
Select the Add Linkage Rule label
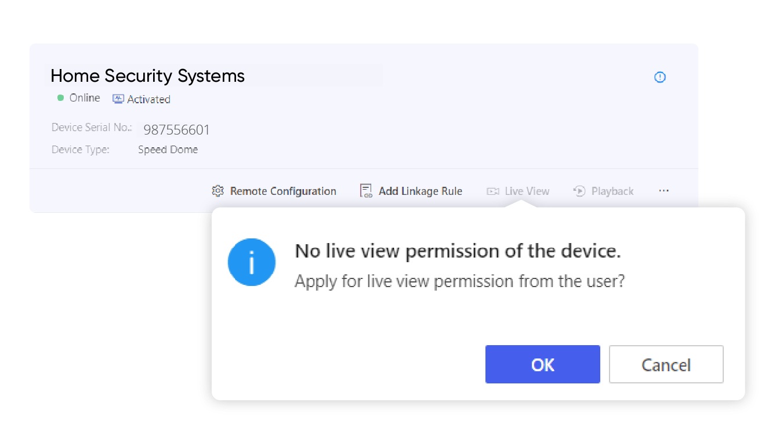[x=420, y=191]
